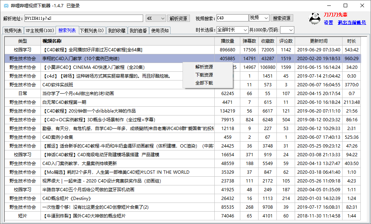Image resolution: width=371 pixels, height=224 pixels.
Task: Open the UP主视频(100) tab
Action: 40,31
